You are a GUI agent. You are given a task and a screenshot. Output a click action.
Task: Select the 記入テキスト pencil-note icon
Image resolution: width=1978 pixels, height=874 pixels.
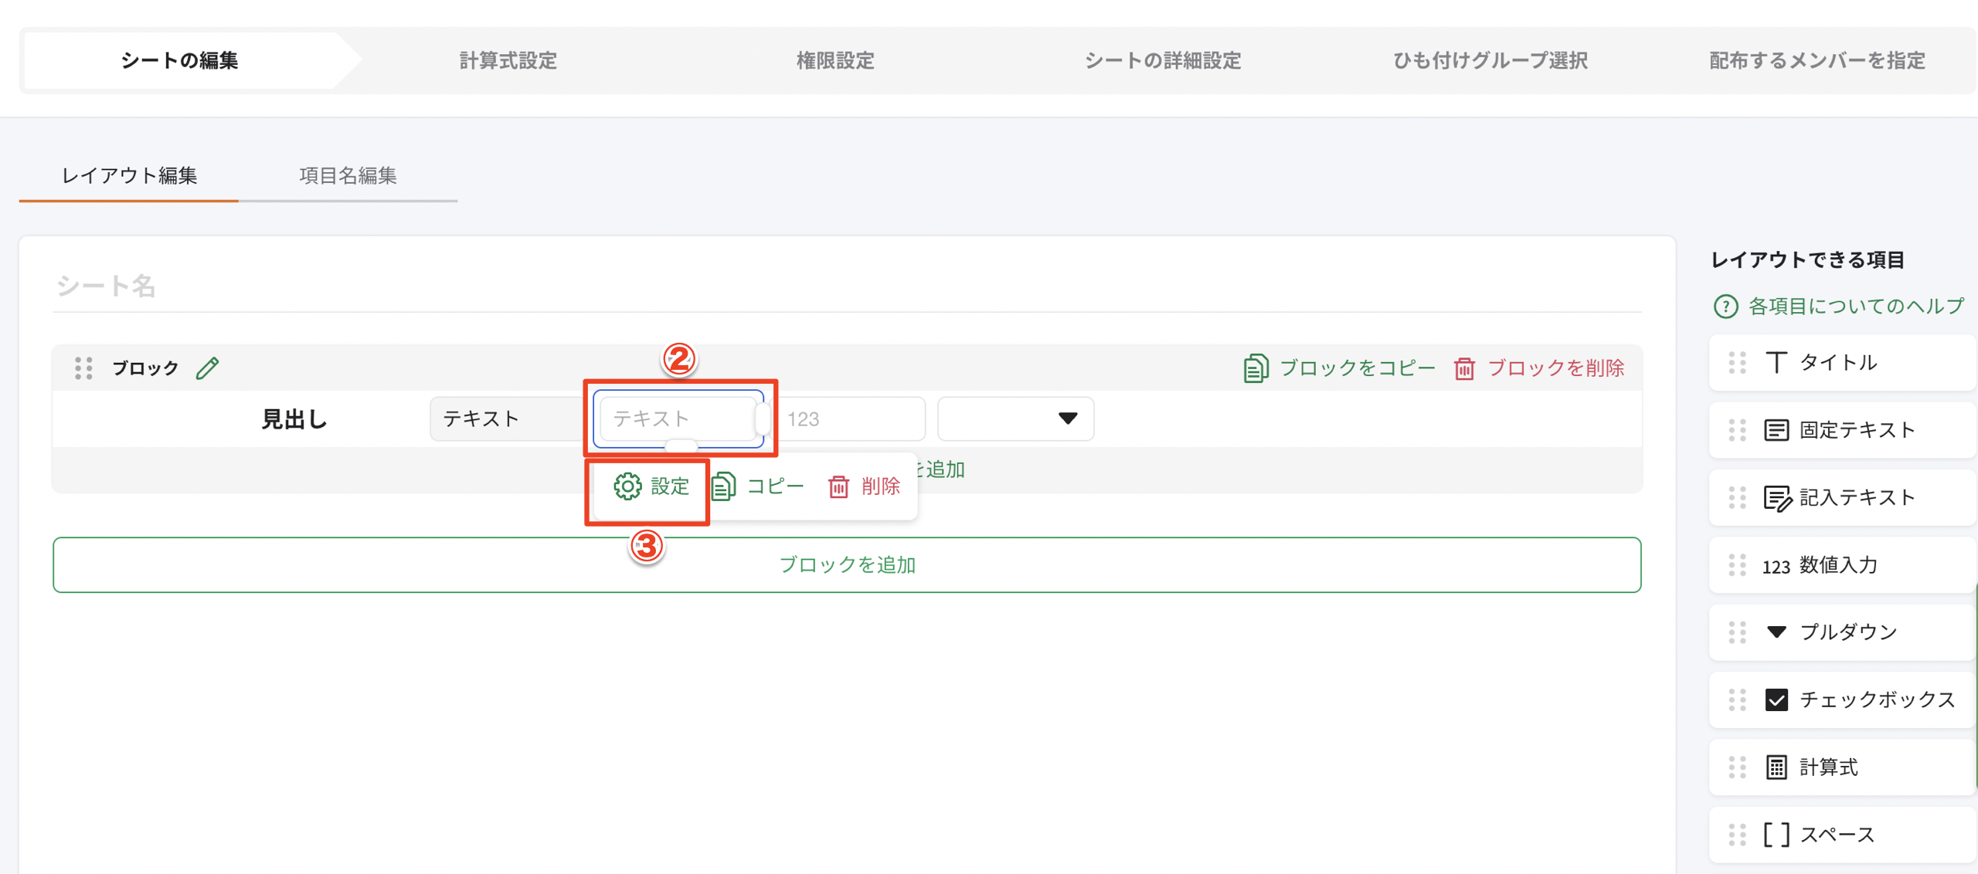pyautogui.click(x=1777, y=498)
